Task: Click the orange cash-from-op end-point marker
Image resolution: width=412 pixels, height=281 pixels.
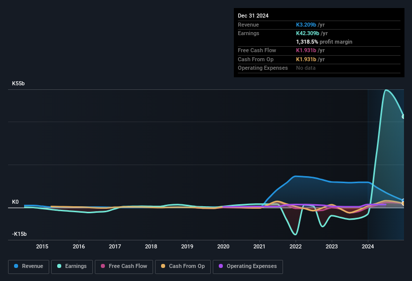Action: pos(403,204)
